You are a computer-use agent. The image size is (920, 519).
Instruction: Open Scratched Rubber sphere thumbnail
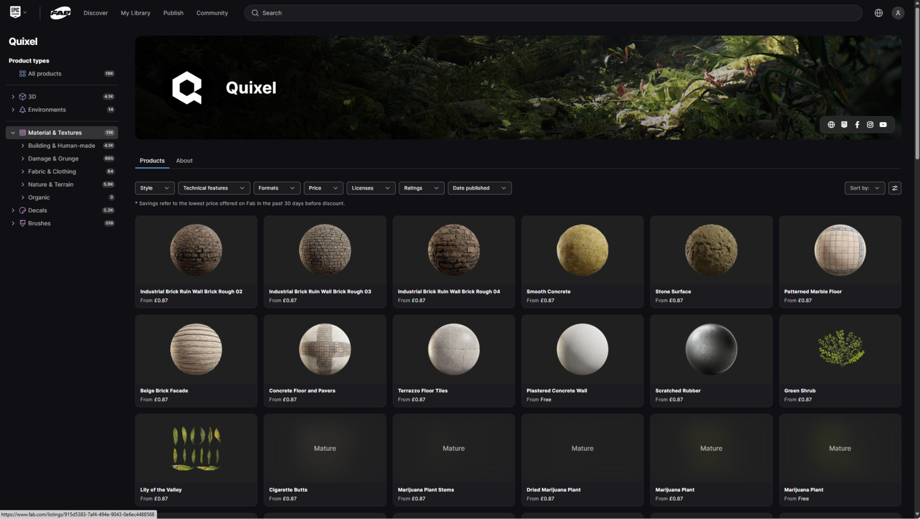(711, 349)
